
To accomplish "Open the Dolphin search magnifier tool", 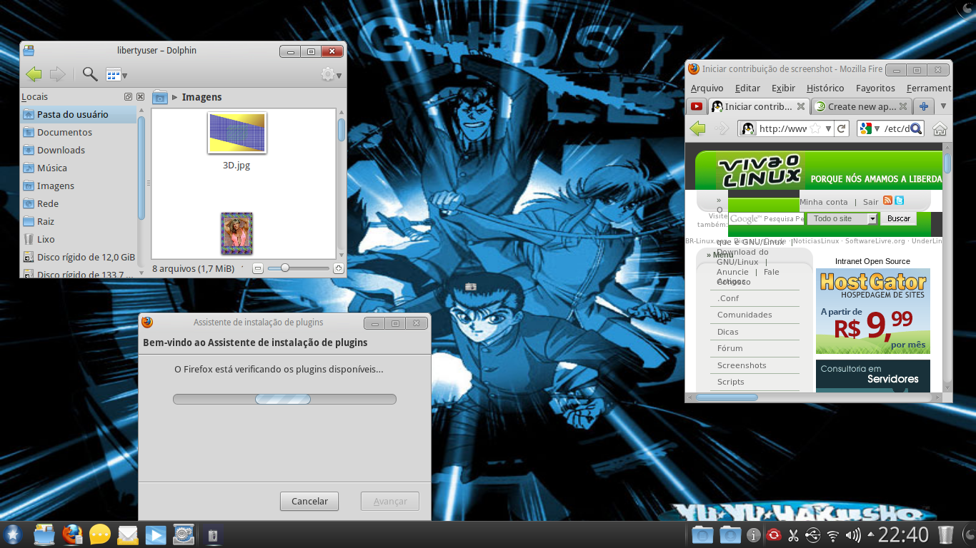I will (90, 74).
